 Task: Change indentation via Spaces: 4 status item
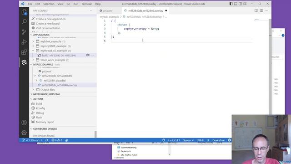[188, 140]
